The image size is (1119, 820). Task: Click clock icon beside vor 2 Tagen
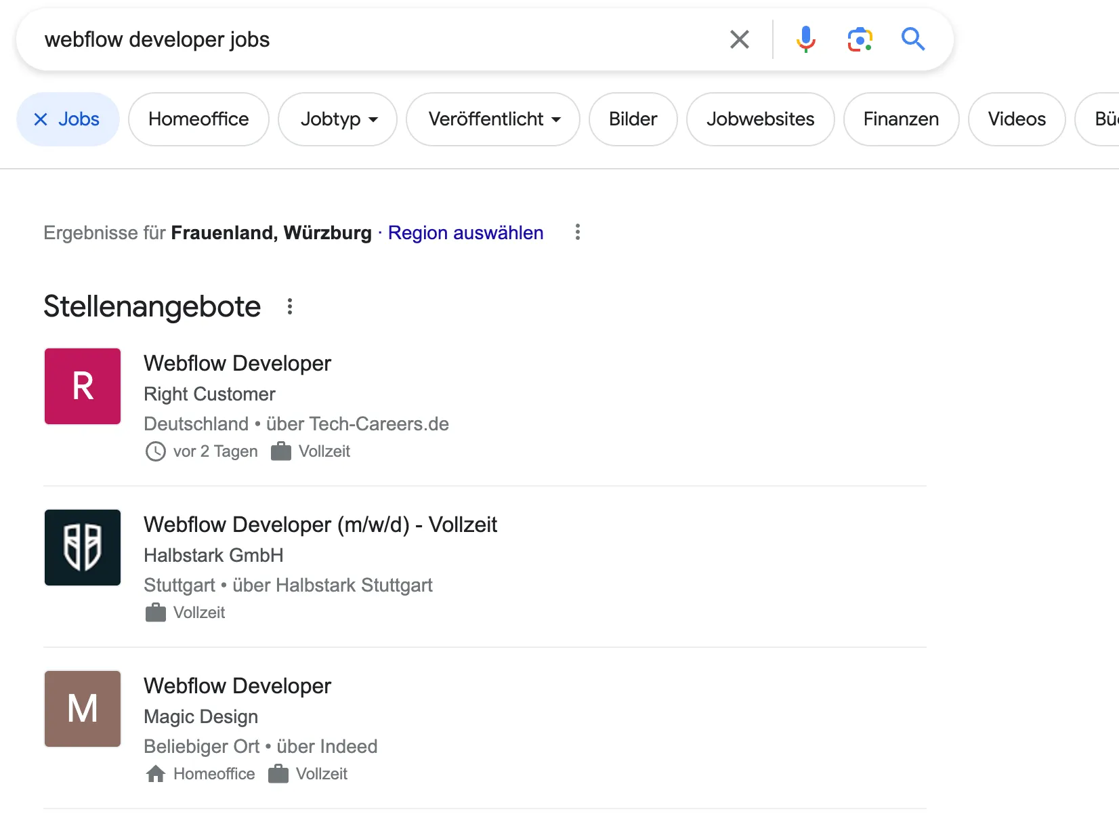156,451
